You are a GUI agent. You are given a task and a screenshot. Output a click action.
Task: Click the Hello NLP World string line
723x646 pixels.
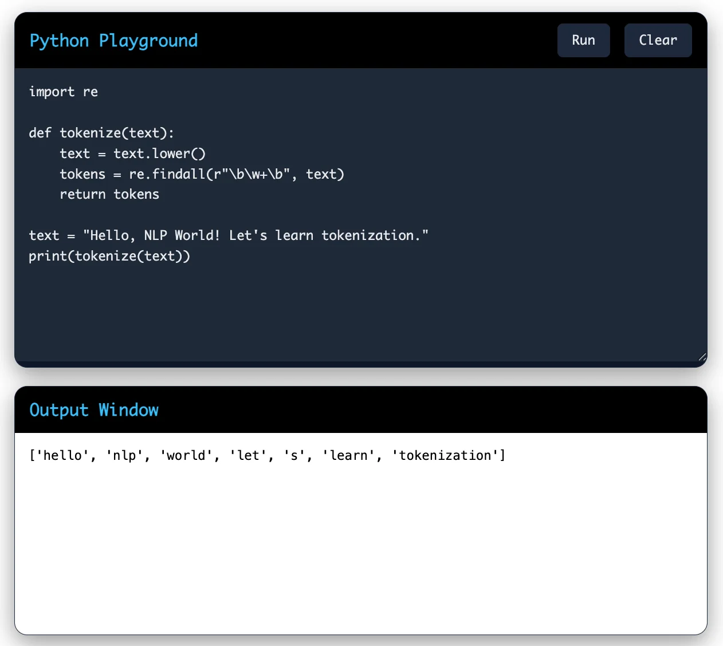[229, 235]
